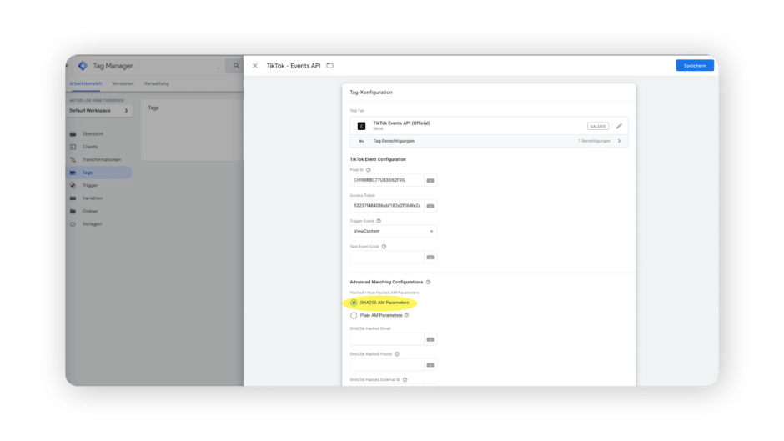Open Transformationen in the sidebar
Screen dimensions: 784x441
tap(102, 159)
